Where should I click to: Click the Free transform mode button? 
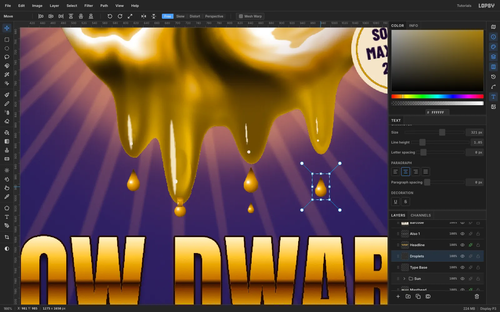(167, 16)
